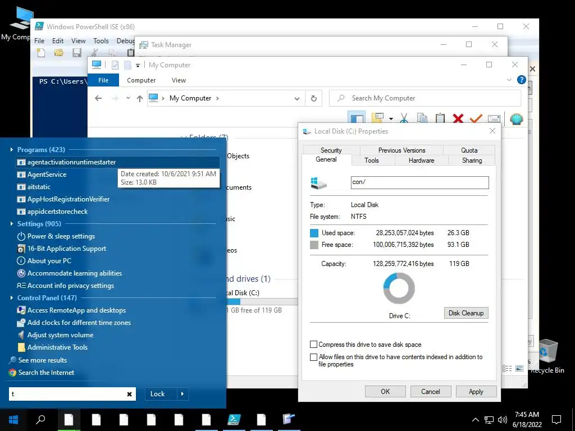Viewport: 575px width, 431px height.
Task: Click the clipboard Paste icon
Action: (x=440, y=118)
